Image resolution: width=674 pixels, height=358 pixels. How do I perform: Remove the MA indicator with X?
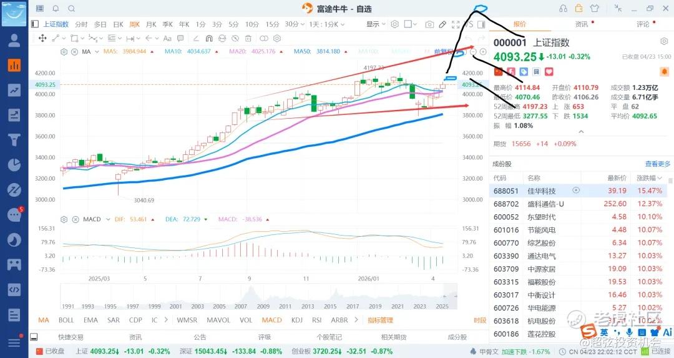point(74,52)
